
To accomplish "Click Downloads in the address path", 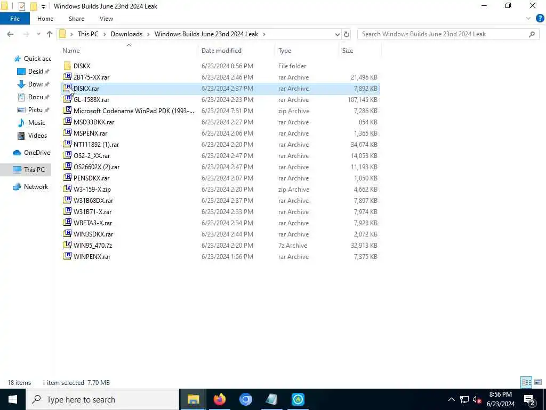I will point(126,34).
